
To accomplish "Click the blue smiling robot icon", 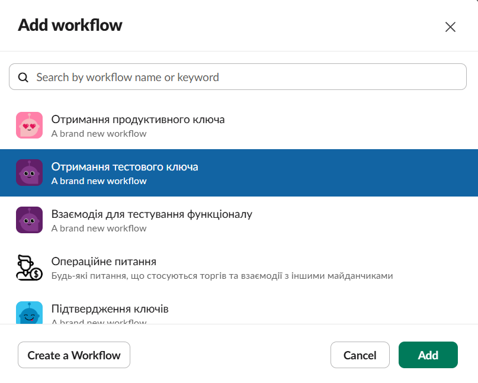I will coord(29,313).
